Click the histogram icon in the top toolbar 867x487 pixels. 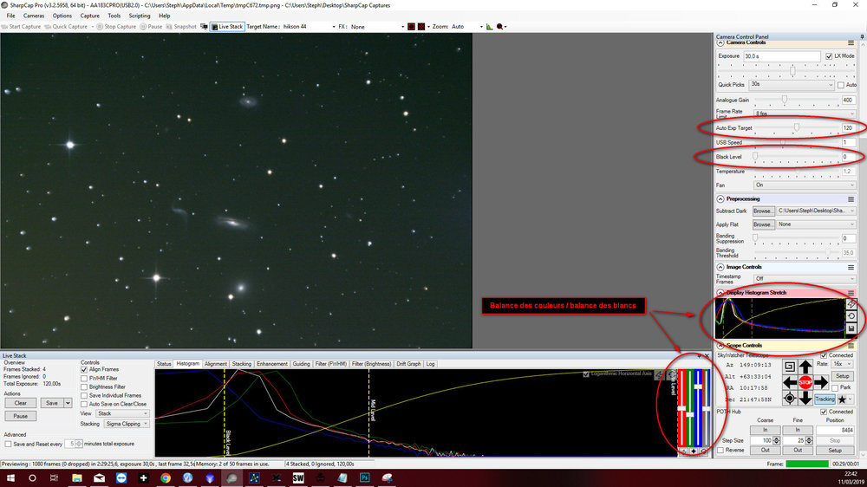pyautogui.click(x=489, y=27)
